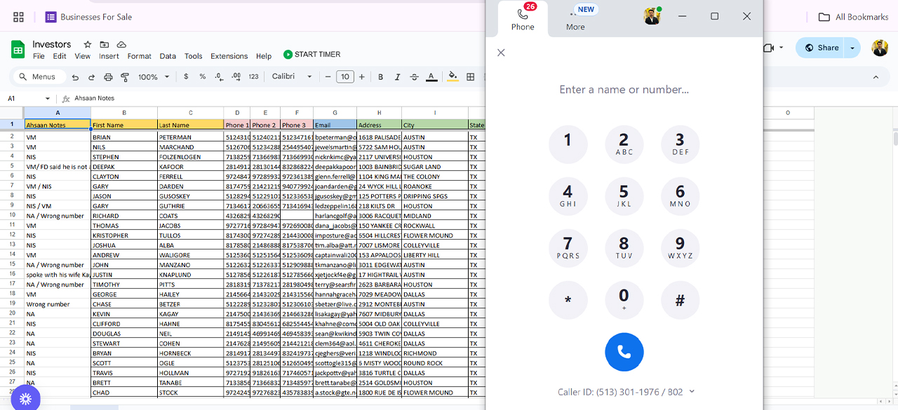Click the paint format icon
The height and width of the screenshot is (410, 898).
point(125,77)
